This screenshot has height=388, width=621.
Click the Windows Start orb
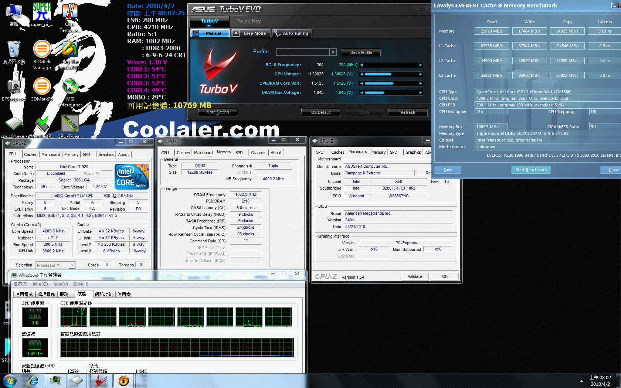coord(10,381)
